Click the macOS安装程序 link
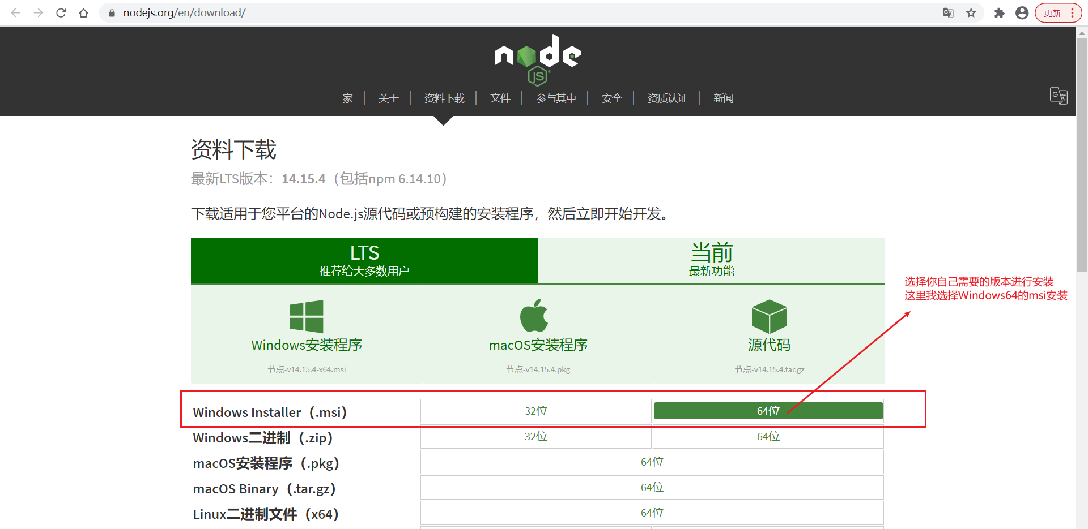 coord(538,345)
